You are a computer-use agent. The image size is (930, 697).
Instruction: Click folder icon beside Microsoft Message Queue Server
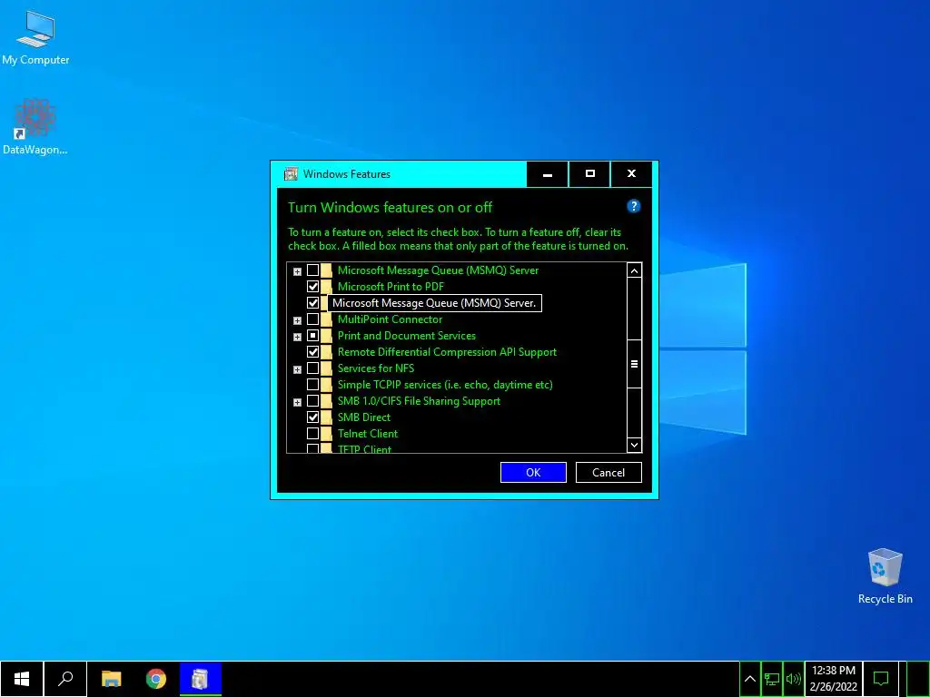[326, 270]
